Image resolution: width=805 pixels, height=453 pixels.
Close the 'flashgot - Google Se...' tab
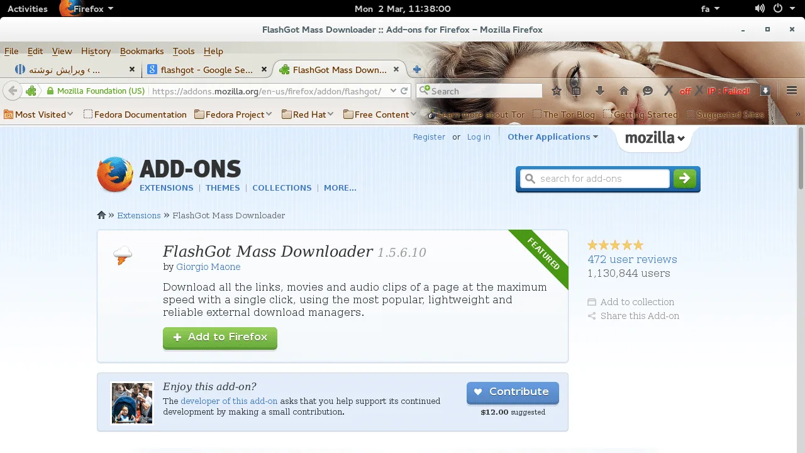(264, 70)
